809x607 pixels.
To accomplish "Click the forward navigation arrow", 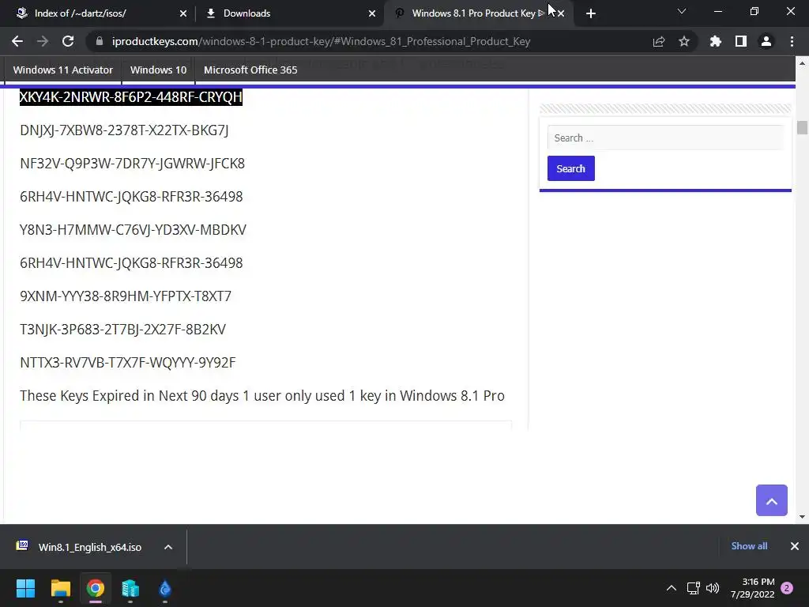I will 43,41.
